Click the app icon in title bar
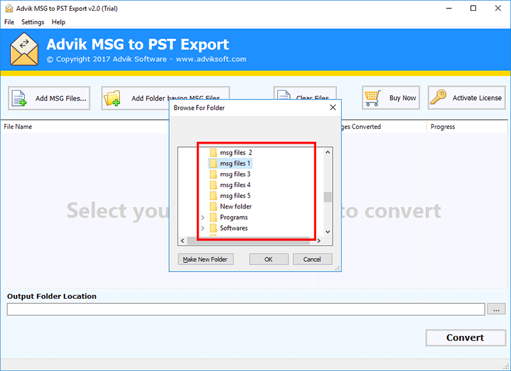The image size is (511, 371). click(9, 8)
